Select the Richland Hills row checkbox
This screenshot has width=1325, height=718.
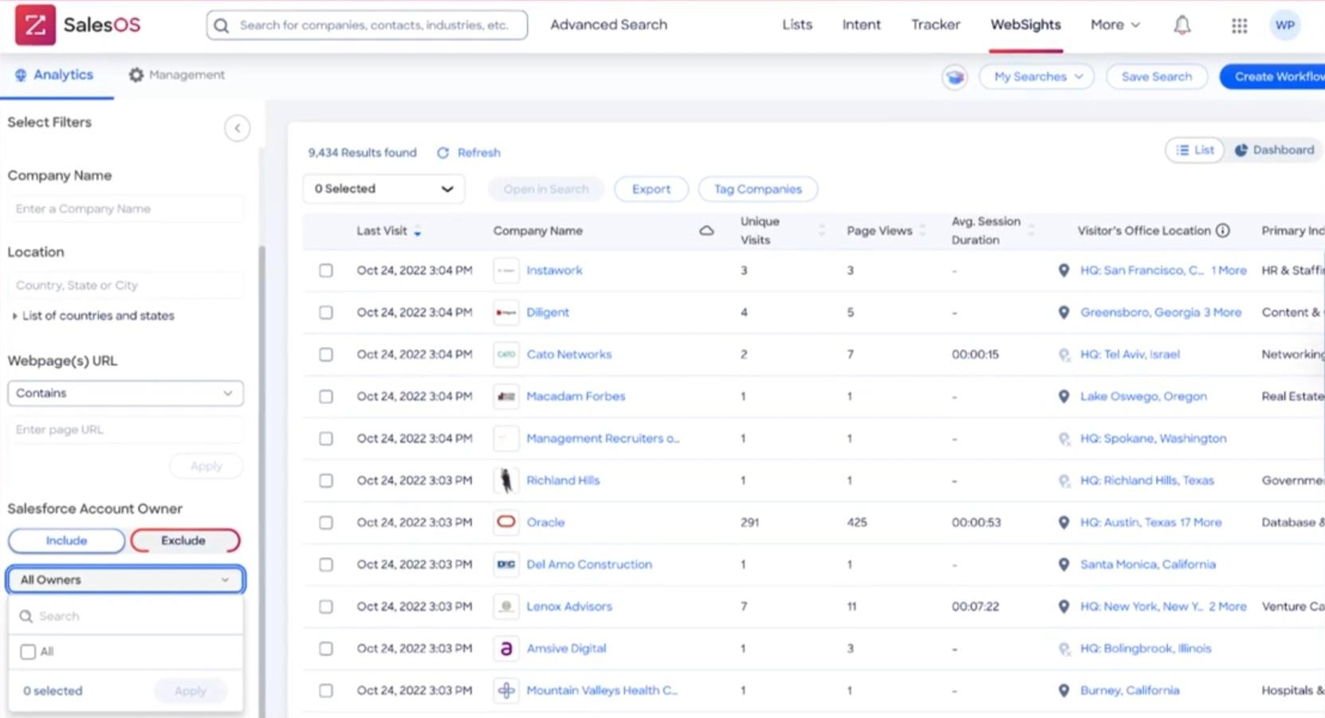pos(326,481)
